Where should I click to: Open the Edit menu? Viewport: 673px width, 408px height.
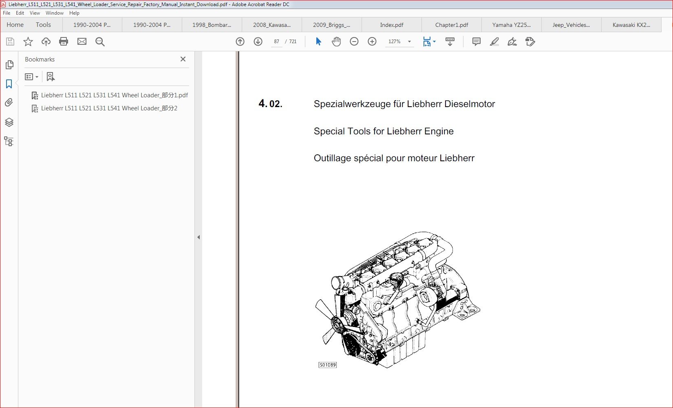pyautogui.click(x=20, y=13)
